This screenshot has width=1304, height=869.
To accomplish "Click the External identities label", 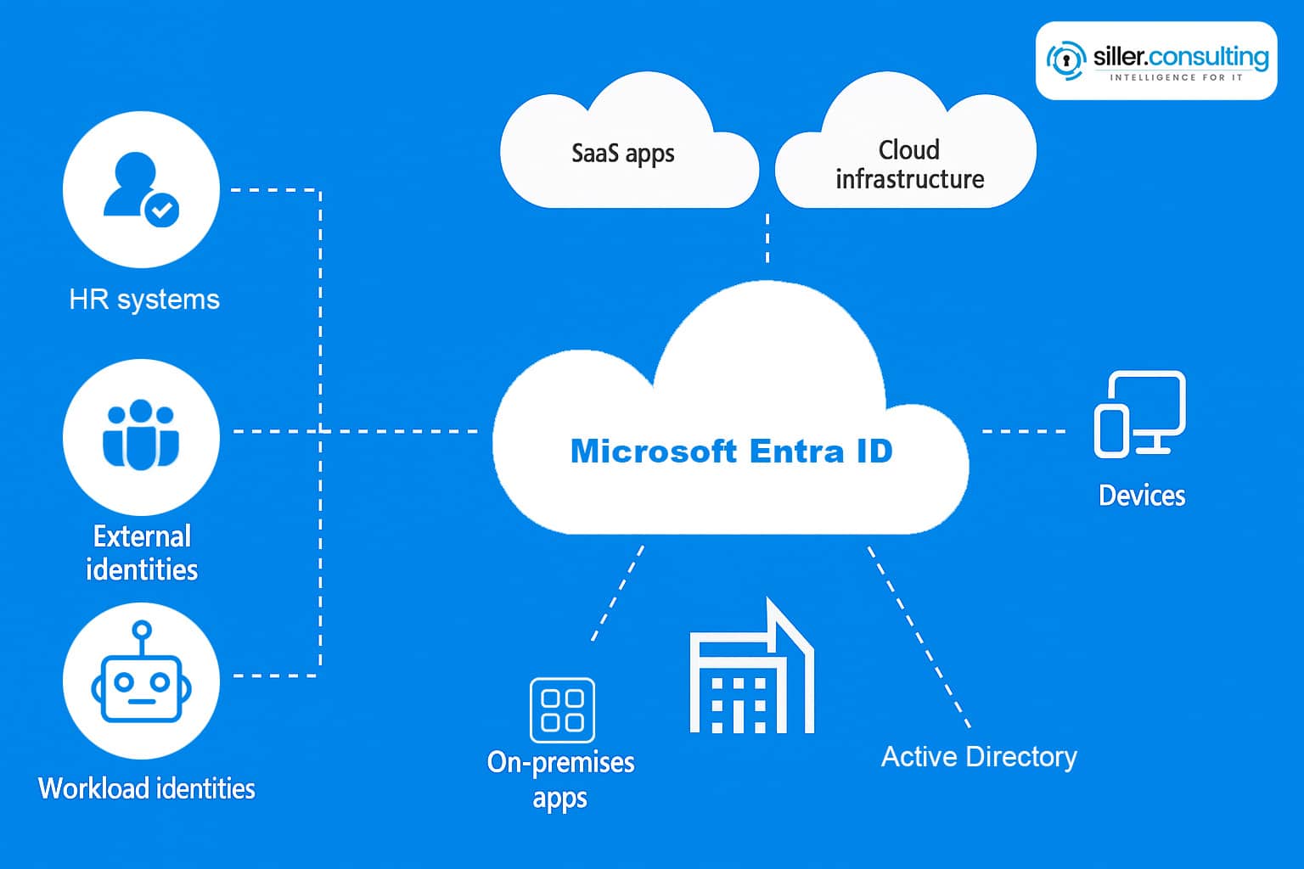I will coord(142,552).
